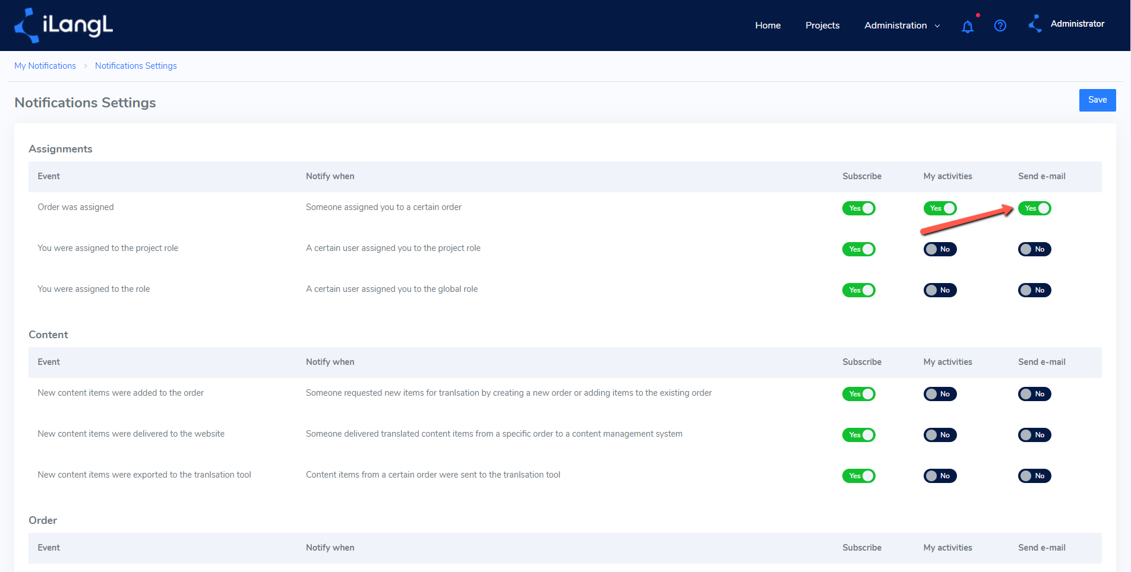Enable Send e-mail for assigned to project role
1131x572 pixels.
(1035, 249)
